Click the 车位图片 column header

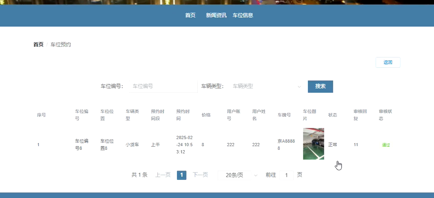(310, 115)
